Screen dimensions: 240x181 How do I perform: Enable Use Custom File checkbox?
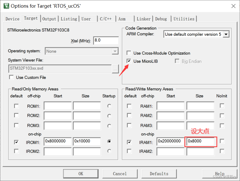pos(12,77)
